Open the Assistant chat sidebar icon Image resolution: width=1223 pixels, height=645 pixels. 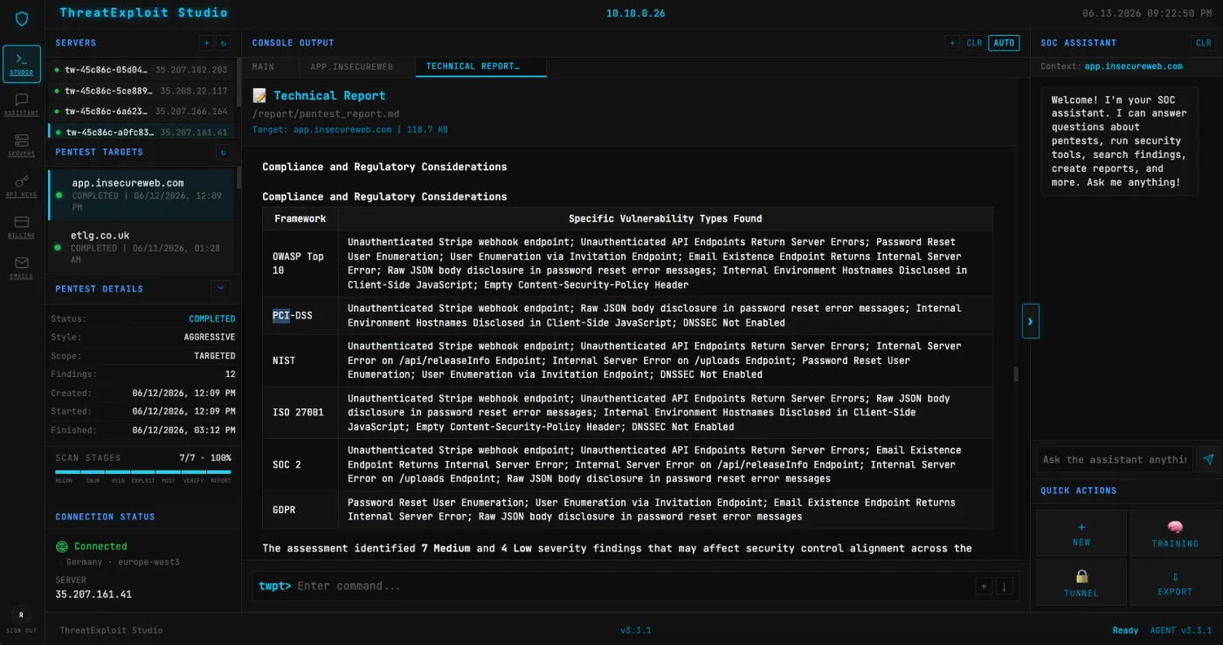click(22, 105)
